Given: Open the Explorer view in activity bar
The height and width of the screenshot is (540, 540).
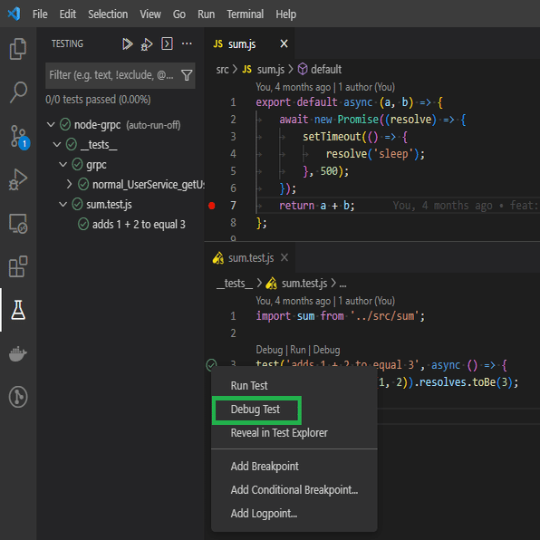Looking at the screenshot, I should pos(18,49).
